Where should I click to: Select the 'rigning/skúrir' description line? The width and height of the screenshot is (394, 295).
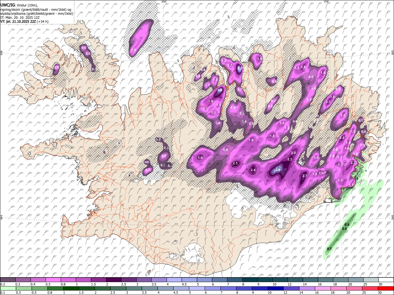tap(36, 10)
